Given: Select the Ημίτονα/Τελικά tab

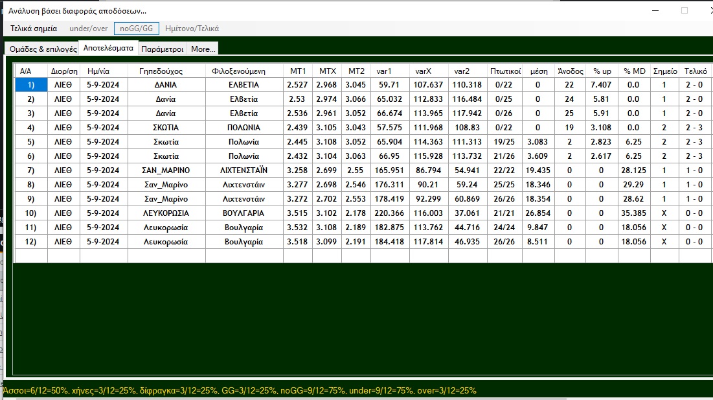Looking at the screenshot, I should click(192, 29).
